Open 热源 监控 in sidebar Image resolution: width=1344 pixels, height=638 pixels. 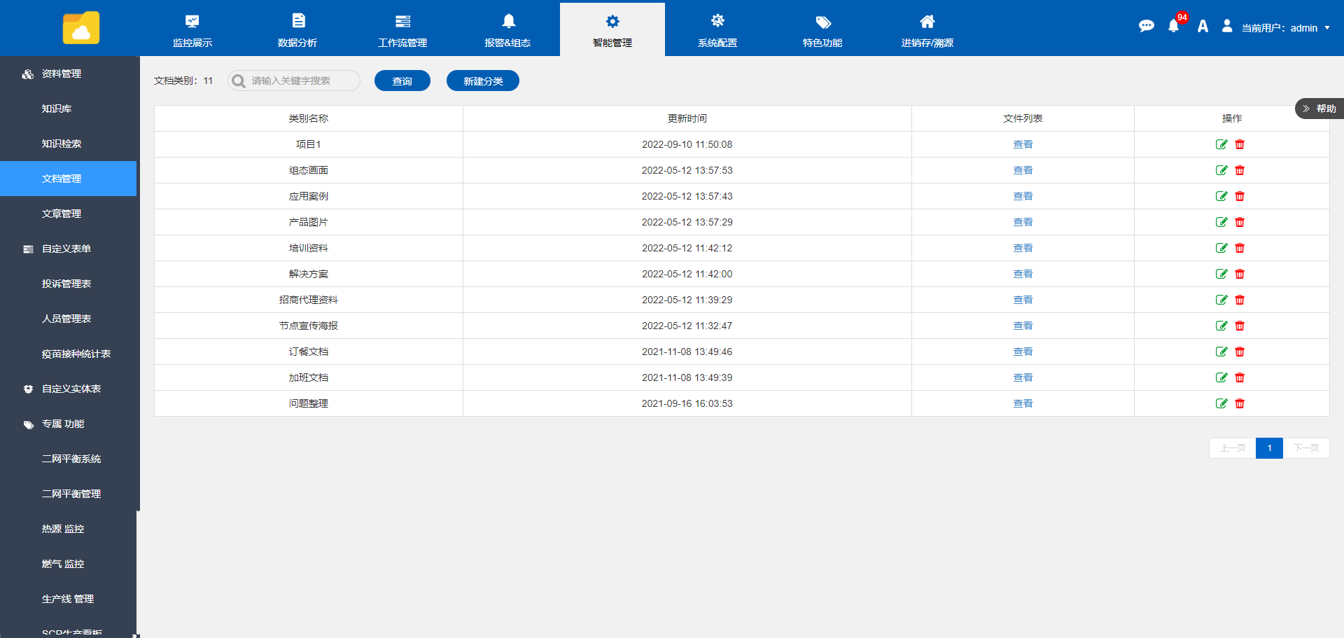click(69, 529)
